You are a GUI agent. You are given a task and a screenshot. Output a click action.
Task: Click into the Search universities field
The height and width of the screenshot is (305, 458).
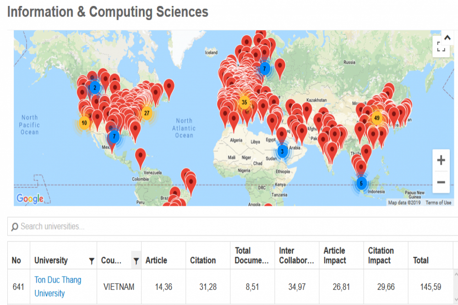coord(234,226)
